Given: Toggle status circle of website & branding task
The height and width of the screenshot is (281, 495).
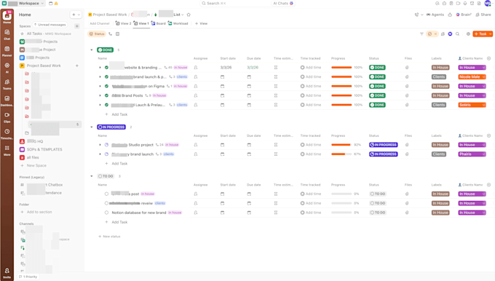Looking at the screenshot, I should tap(106, 68).
